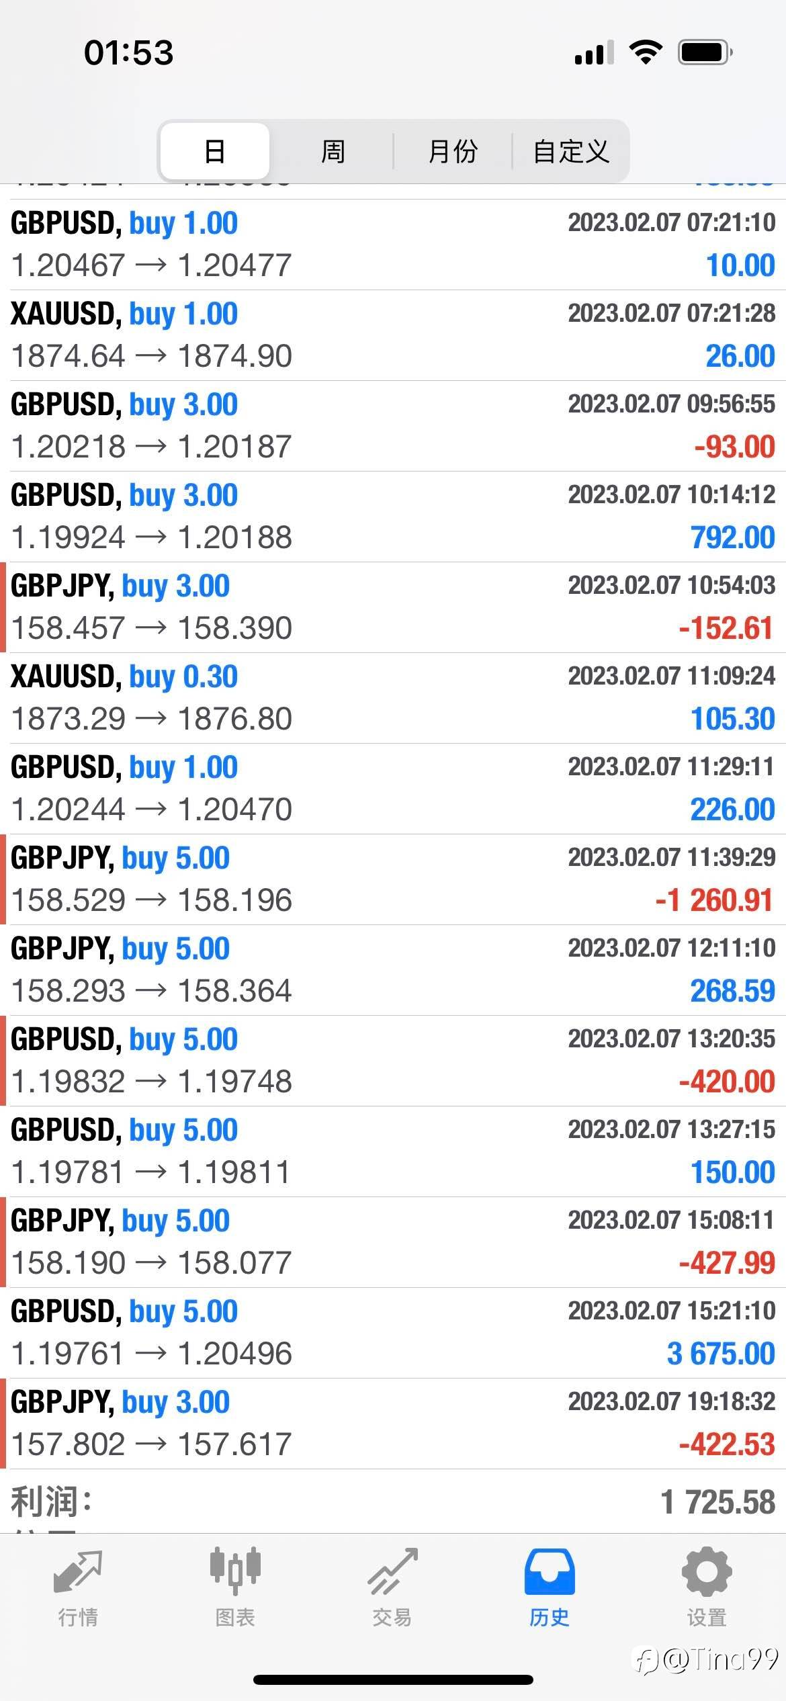Expand GBPJPY trade with -1 260.91 loss

pos(393,879)
